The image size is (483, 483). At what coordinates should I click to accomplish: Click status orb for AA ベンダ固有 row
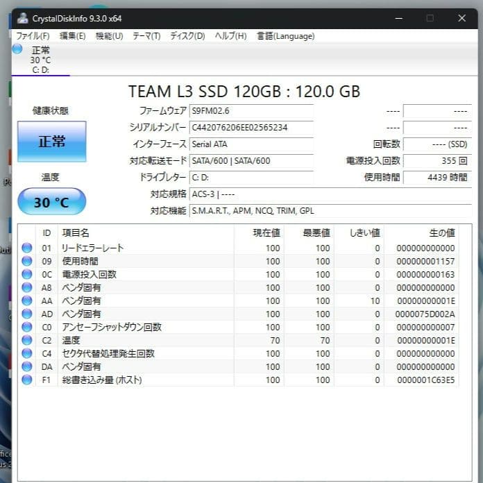(x=27, y=300)
